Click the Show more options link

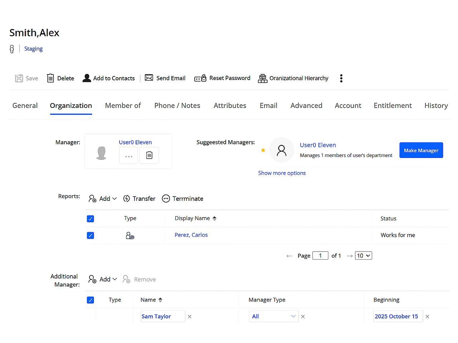[282, 173]
